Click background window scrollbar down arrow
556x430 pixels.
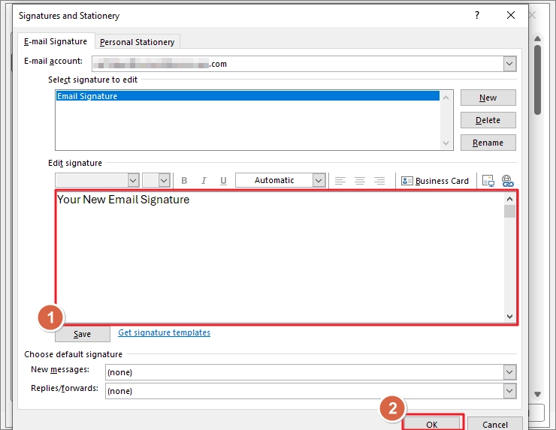(x=537, y=394)
